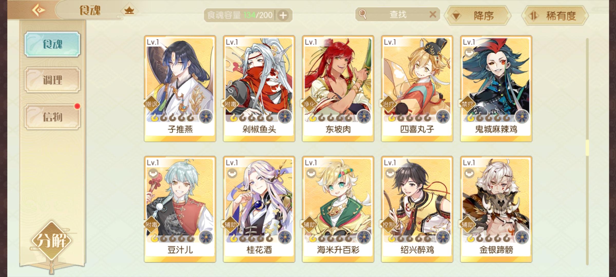Click the vertical scrollbar on the right
Image resolution: width=616 pixels, height=277 pixels.
pos(587,151)
